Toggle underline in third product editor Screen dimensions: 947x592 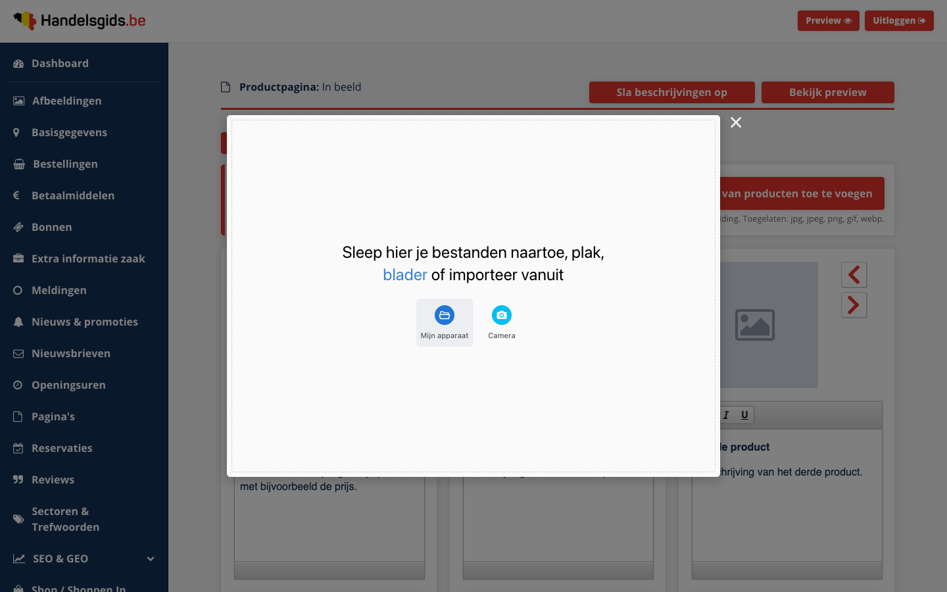tap(744, 415)
